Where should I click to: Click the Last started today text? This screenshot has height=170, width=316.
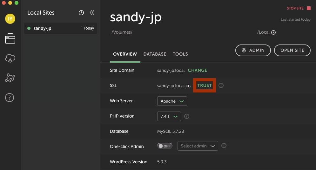pos(295,20)
